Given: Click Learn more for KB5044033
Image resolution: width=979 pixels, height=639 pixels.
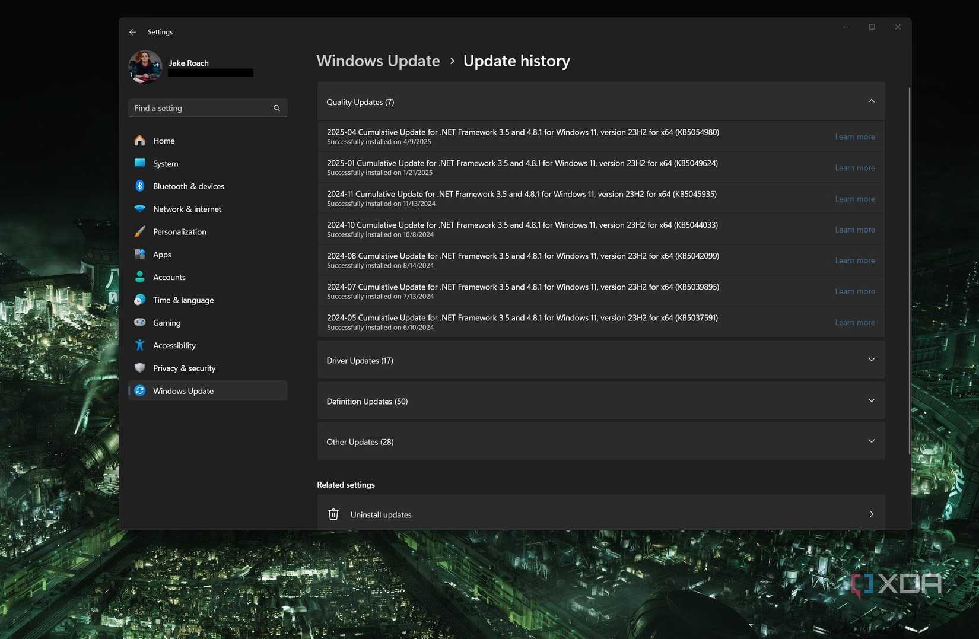Looking at the screenshot, I should click(855, 230).
